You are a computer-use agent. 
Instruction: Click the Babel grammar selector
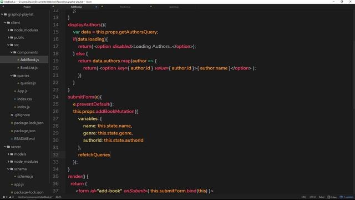322,197
